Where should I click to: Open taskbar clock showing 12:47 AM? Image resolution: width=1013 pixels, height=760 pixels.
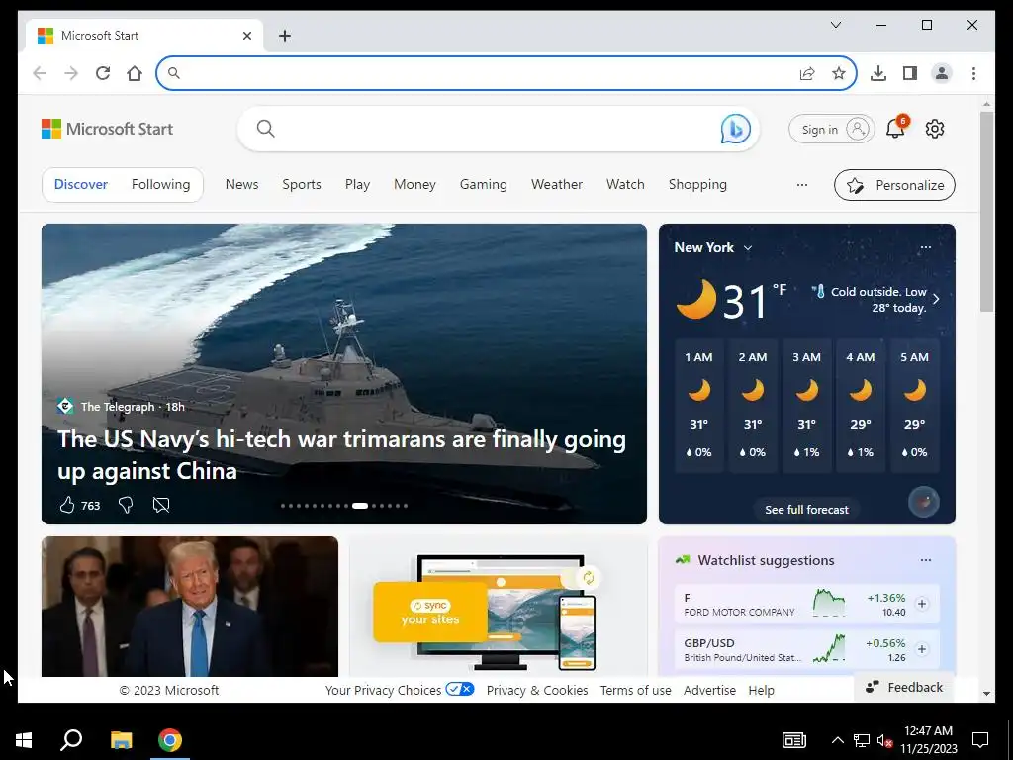(x=928, y=739)
